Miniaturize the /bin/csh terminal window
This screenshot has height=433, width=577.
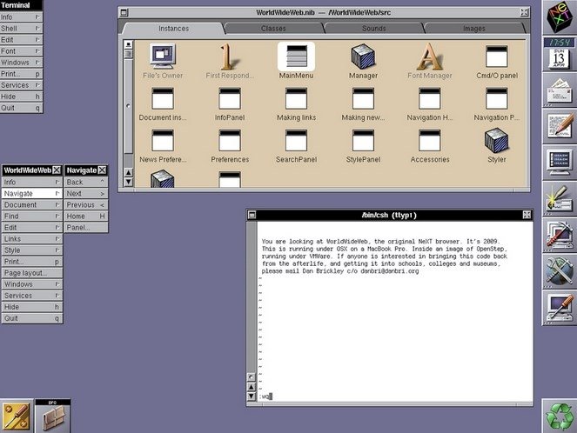coord(252,215)
